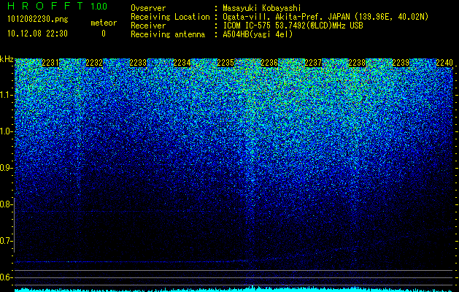
Task: Click the Receiver label
Action: click(x=148, y=26)
